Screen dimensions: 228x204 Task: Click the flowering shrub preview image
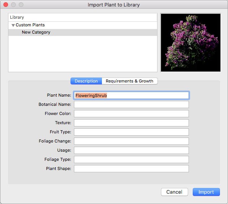(x=190, y=43)
